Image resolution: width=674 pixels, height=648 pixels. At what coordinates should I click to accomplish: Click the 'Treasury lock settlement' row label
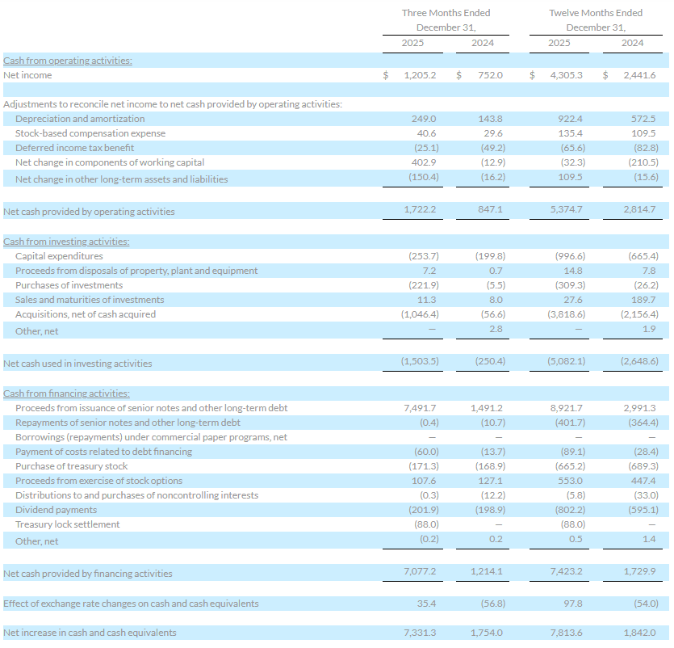pyautogui.click(x=67, y=524)
